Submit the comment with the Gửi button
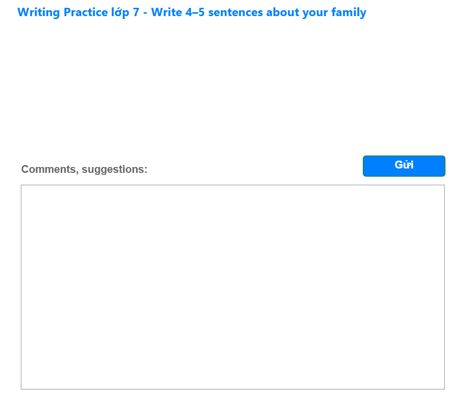 (404, 166)
